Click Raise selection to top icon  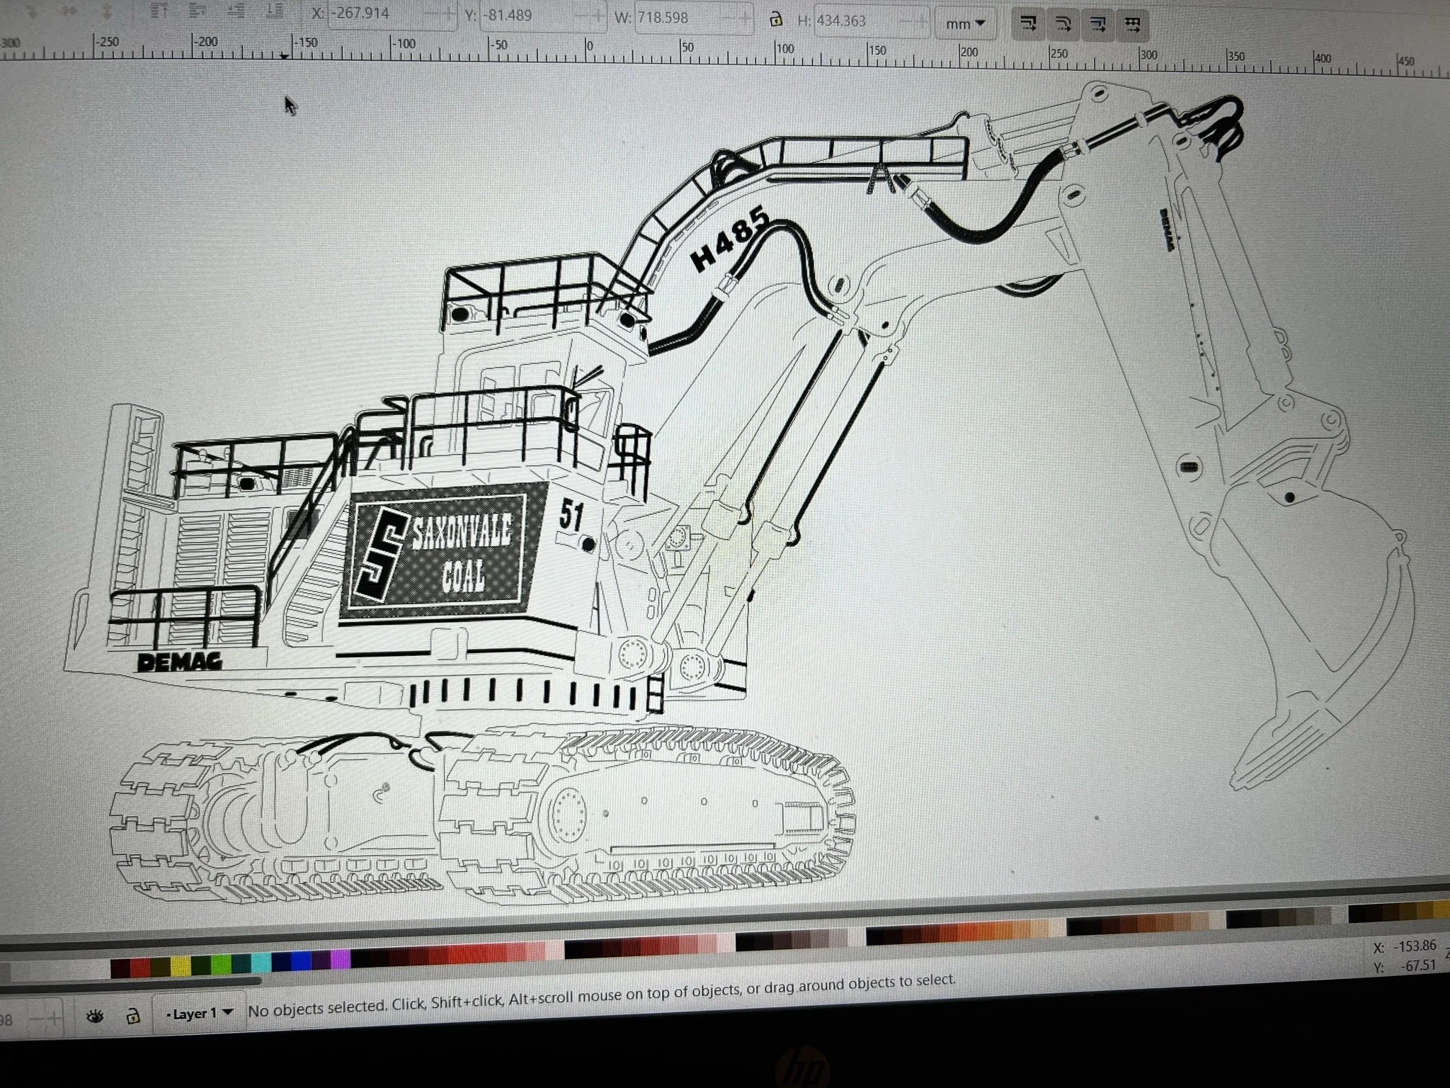pos(160,11)
